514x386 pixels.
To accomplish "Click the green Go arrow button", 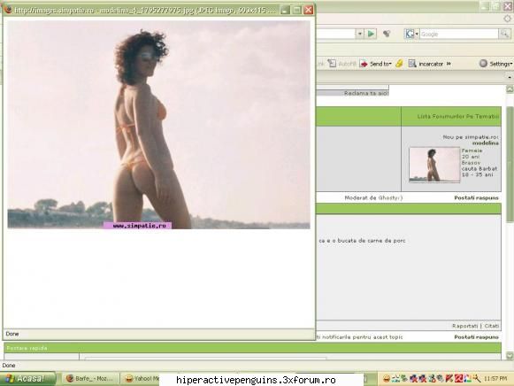I will [x=371, y=34].
